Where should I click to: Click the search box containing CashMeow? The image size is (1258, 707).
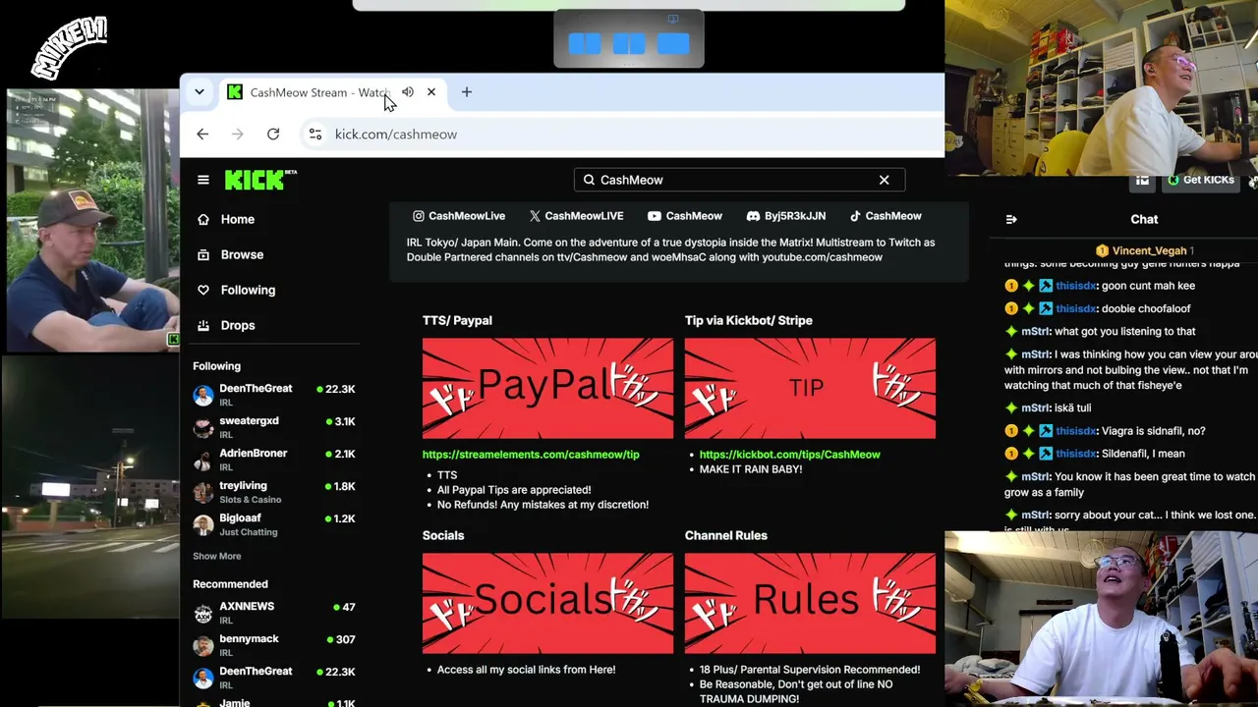739,180
